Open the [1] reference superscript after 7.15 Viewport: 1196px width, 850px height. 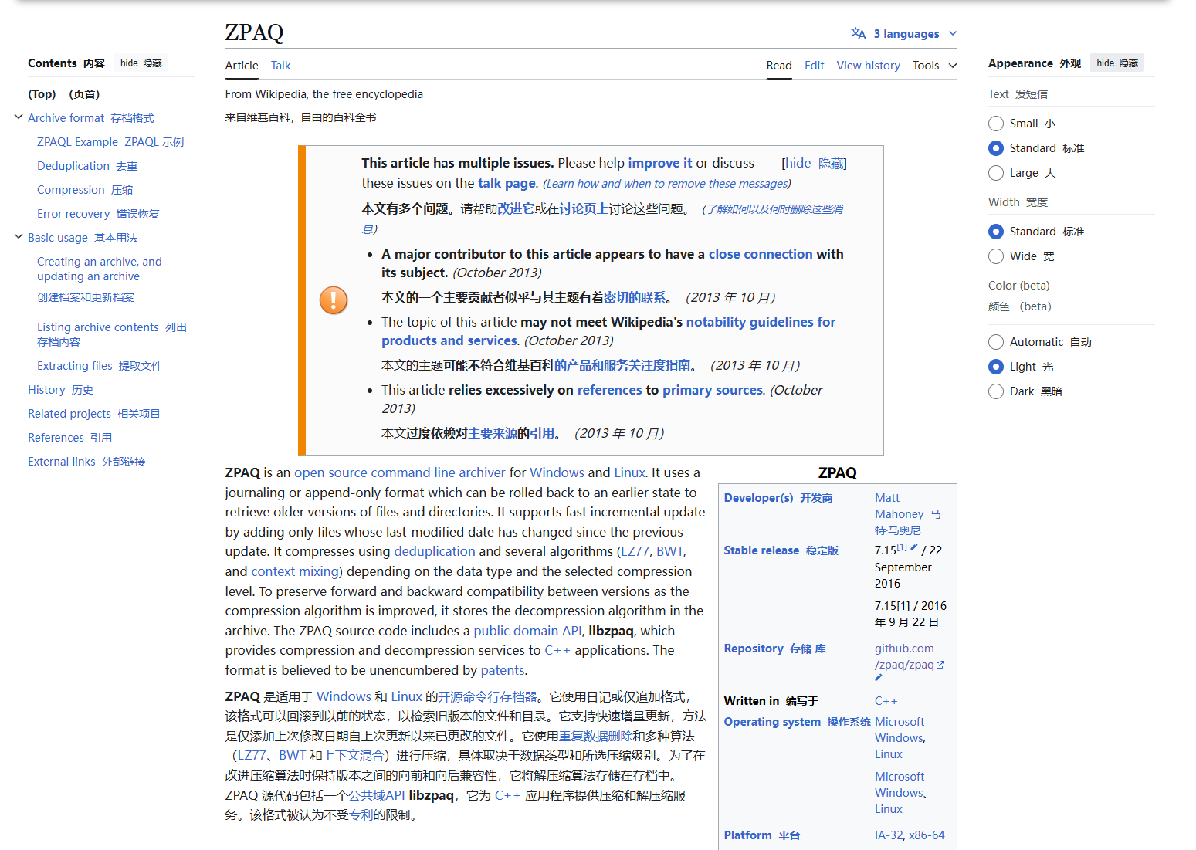coord(902,547)
